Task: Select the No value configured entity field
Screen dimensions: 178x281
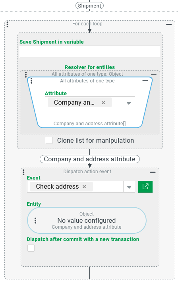Action: pyautogui.click(x=87, y=220)
